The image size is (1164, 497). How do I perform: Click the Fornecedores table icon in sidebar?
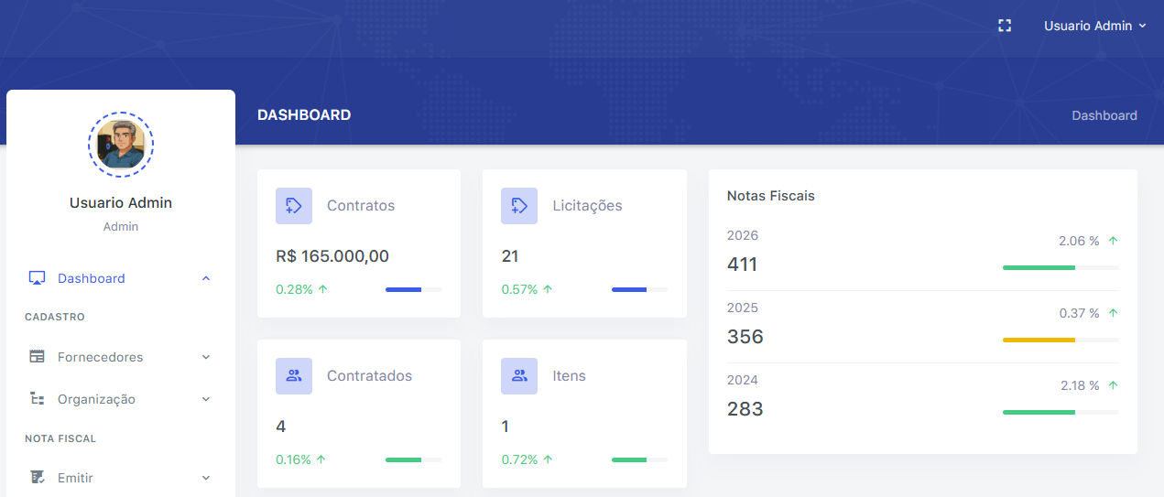38,357
